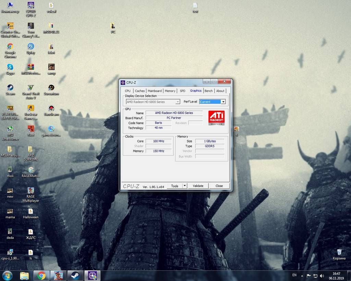Screen dimensions: 351x281
Task: Click the Validate button
Action: 198,186
